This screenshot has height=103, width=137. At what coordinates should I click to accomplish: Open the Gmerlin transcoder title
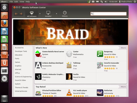point(111,63)
